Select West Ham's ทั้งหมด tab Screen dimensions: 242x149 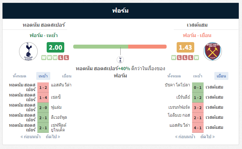(174, 76)
